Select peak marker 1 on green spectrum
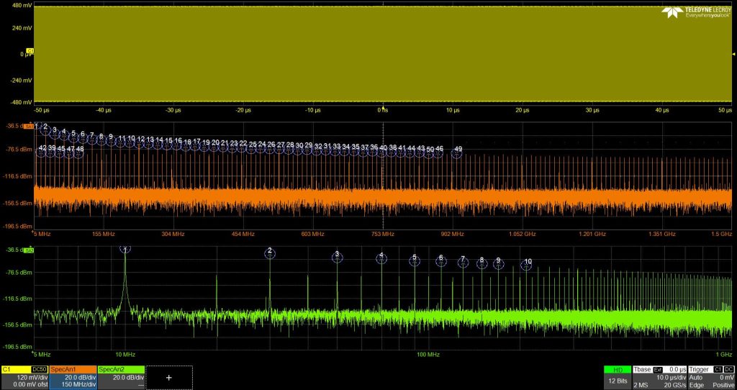 click(125, 248)
